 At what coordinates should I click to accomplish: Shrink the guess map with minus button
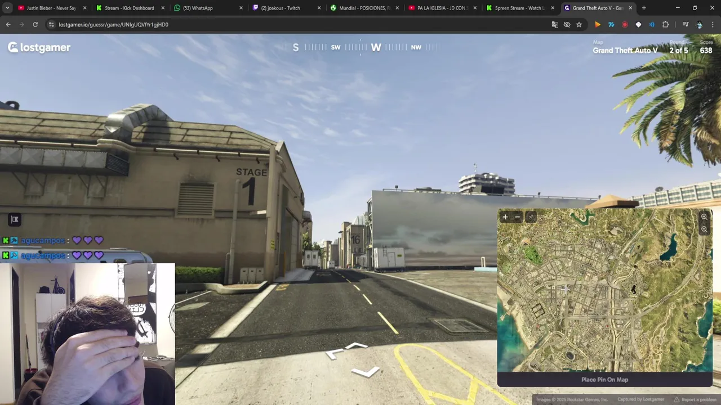tap(518, 217)
